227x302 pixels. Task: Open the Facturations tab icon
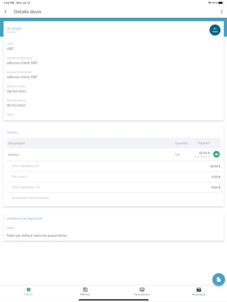pos(142,289)
